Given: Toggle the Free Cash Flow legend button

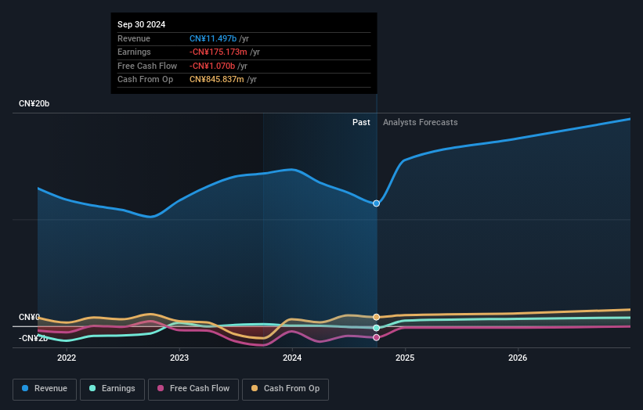Looking at the screenshot, I should (193, 389).
